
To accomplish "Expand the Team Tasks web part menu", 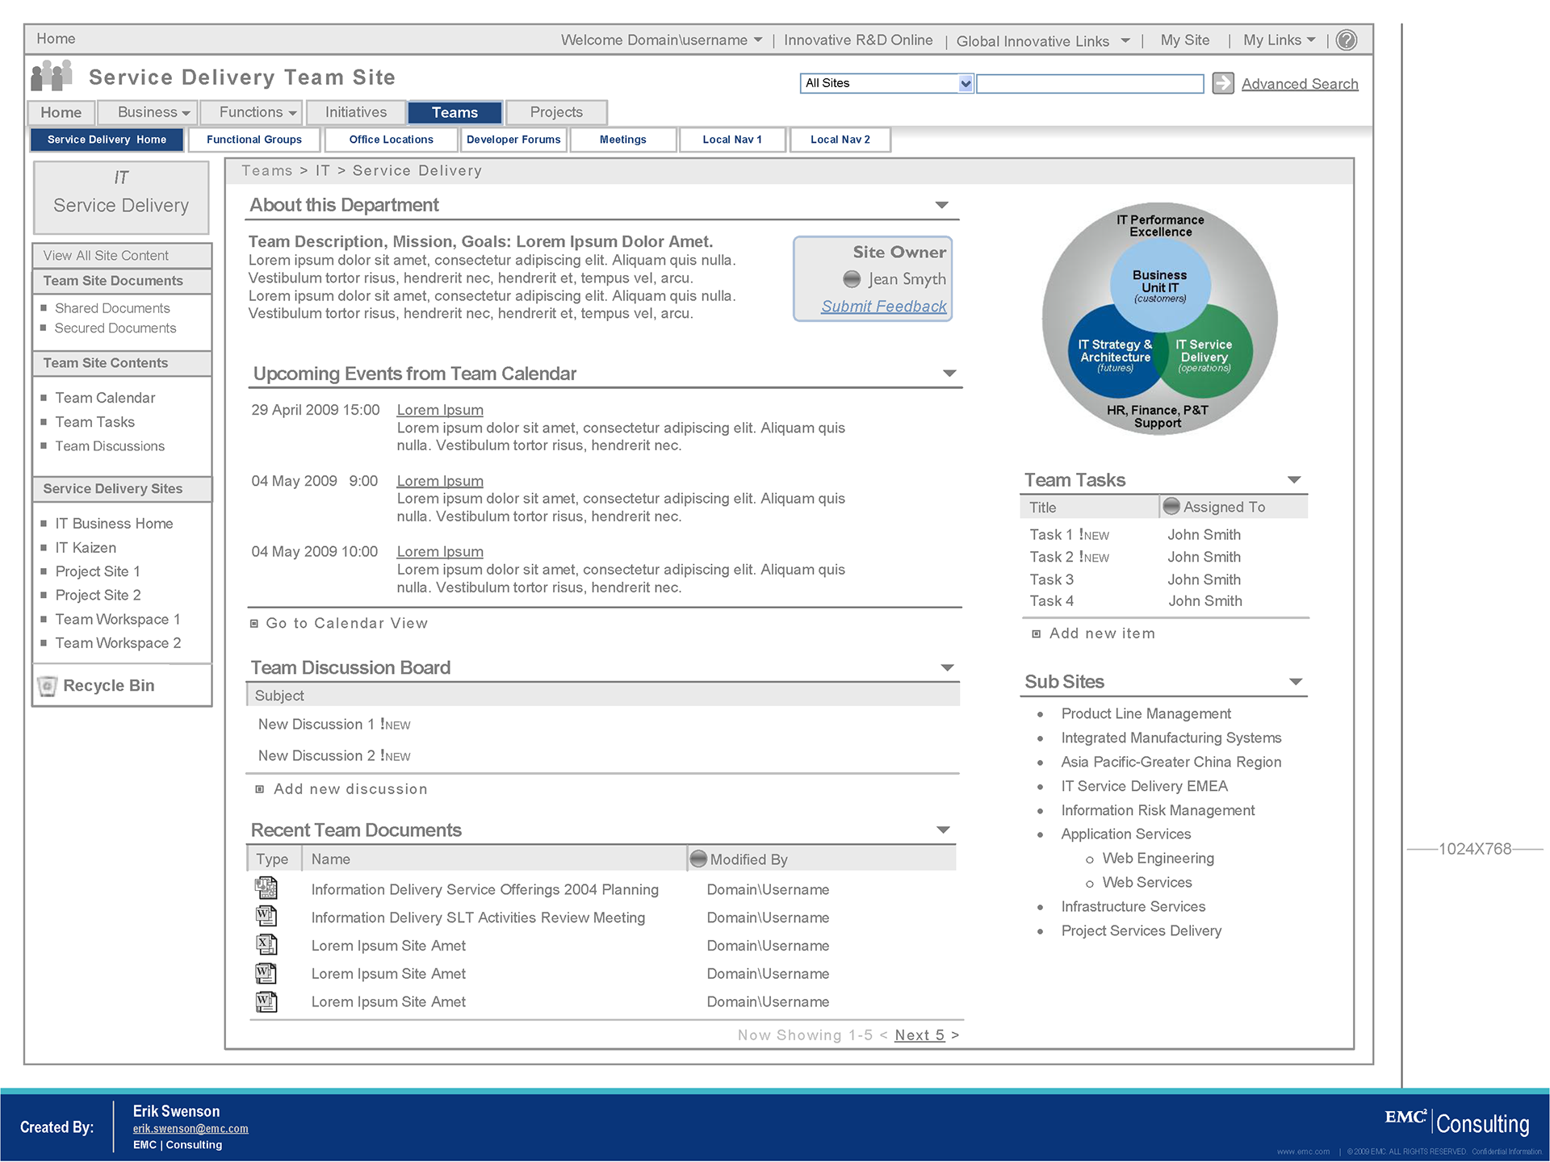I will click(x=1294, y=480).
